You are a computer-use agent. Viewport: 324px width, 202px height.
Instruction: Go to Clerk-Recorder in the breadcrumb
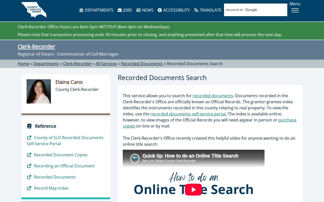[77, 64]
